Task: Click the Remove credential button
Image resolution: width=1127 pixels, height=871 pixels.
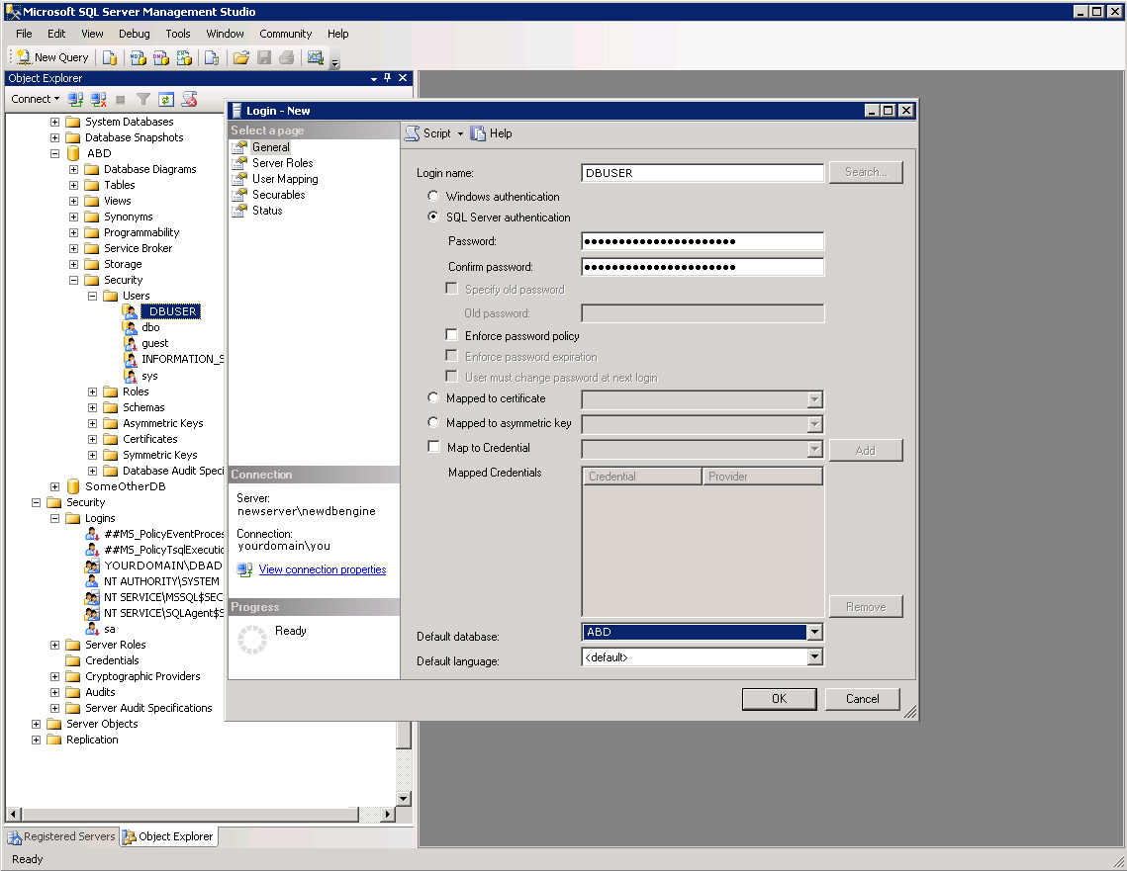Action: pyautogui.click(x=866, y=607)
